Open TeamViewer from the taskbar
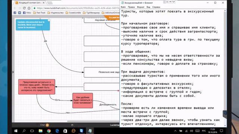This screenshot has height=134, width=239. click(81, 131)
